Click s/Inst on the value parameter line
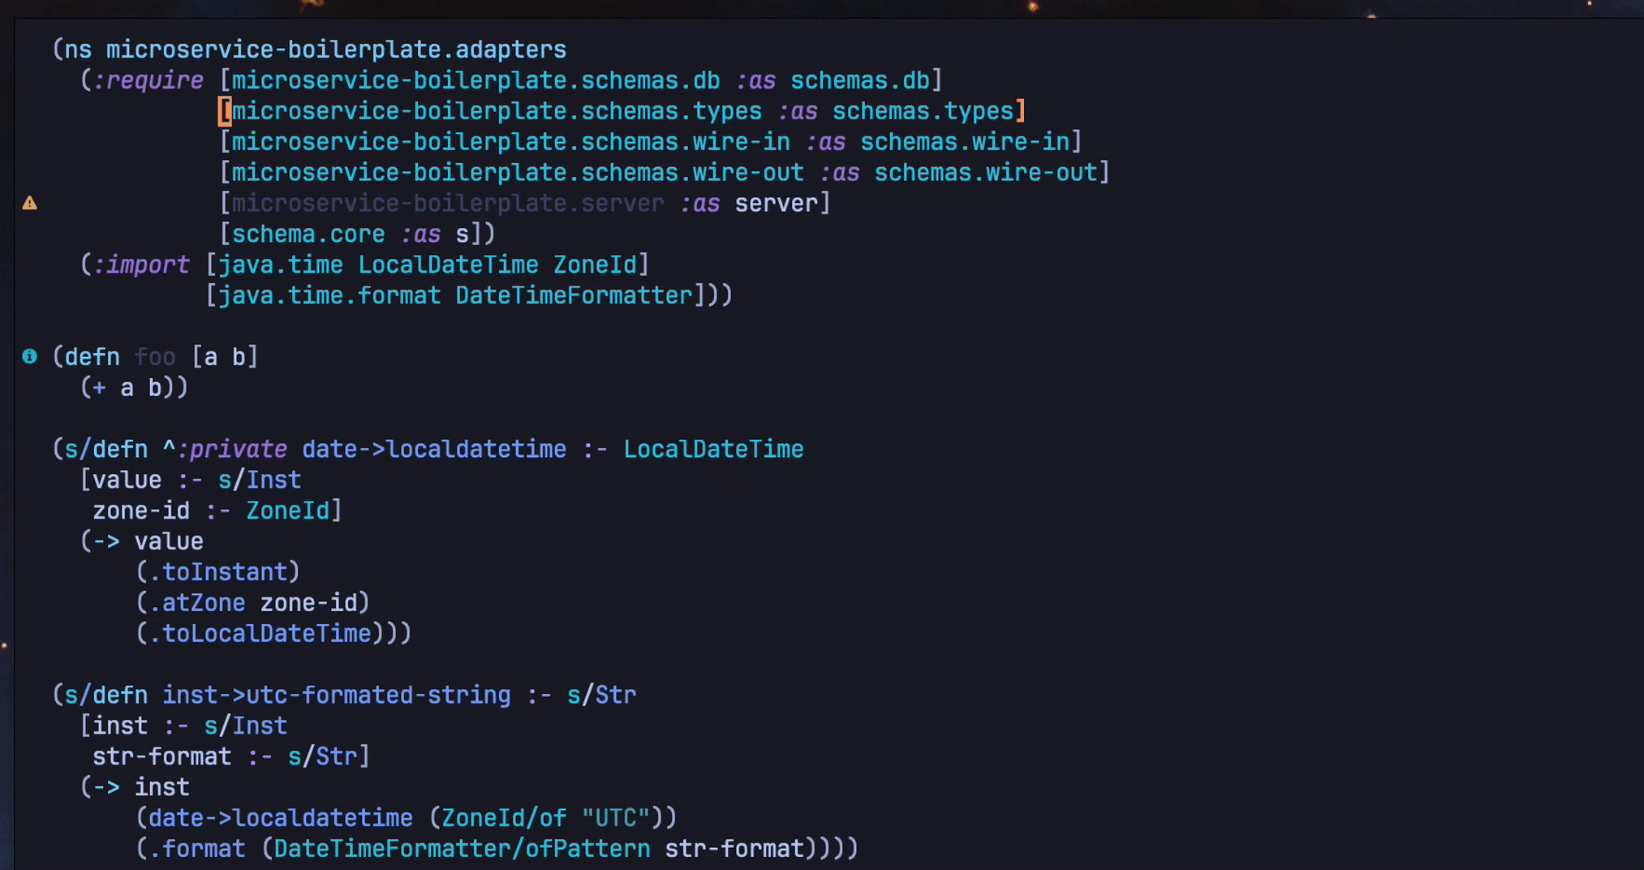Viewport: 1644px width, 870px height. (260, 480)
